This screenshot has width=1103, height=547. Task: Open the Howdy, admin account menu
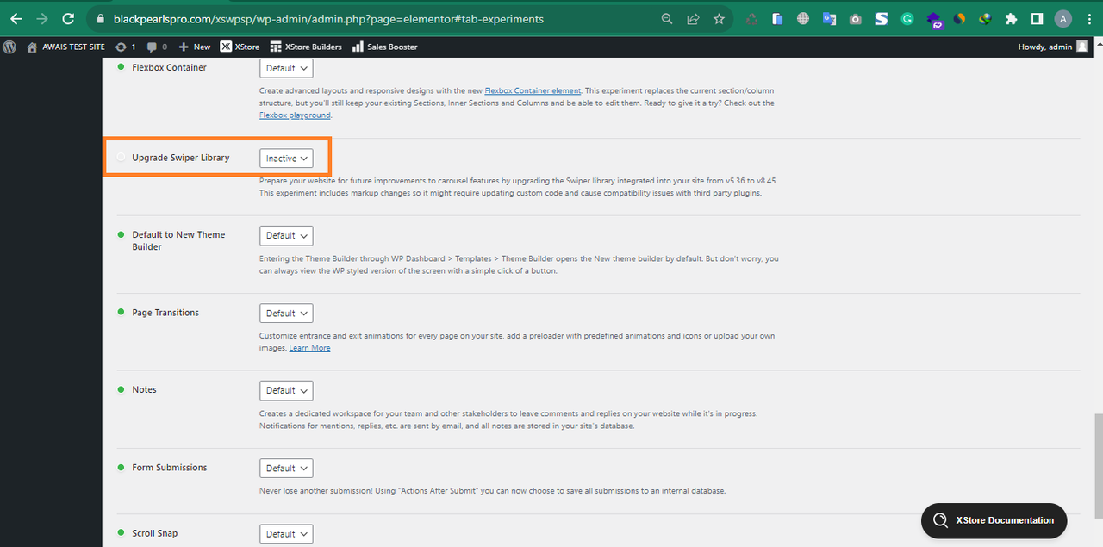pos(1053,47)
